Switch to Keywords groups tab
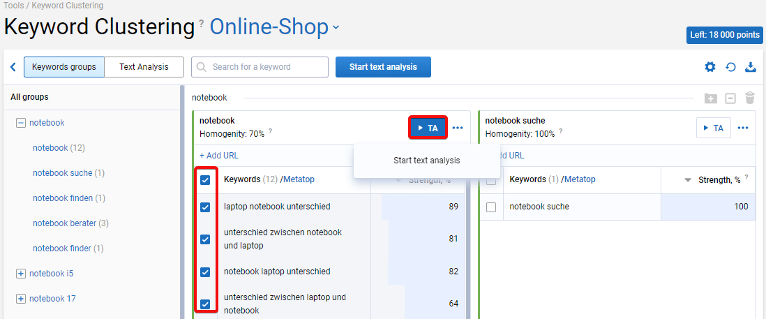This screenshot has width=766, height=319. 64,67
